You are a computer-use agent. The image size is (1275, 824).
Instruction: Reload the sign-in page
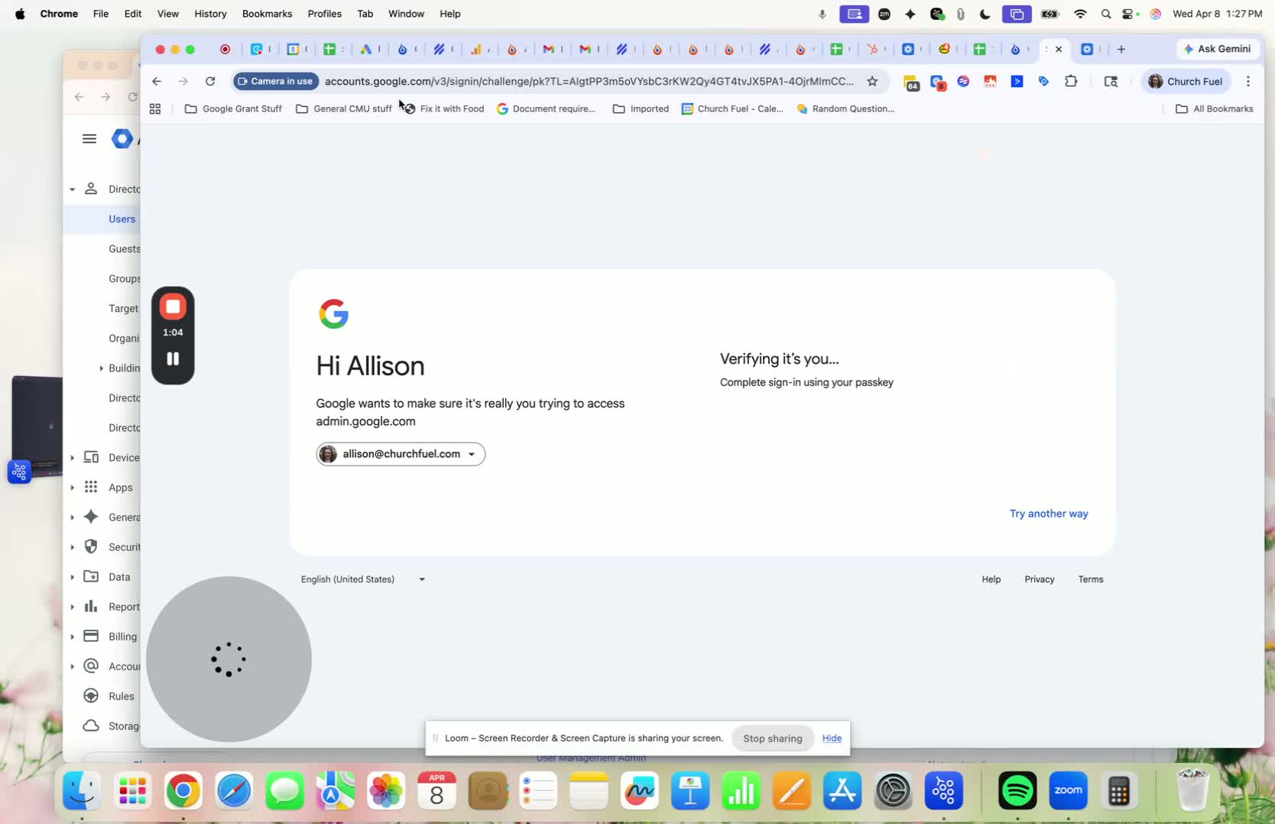210,81
